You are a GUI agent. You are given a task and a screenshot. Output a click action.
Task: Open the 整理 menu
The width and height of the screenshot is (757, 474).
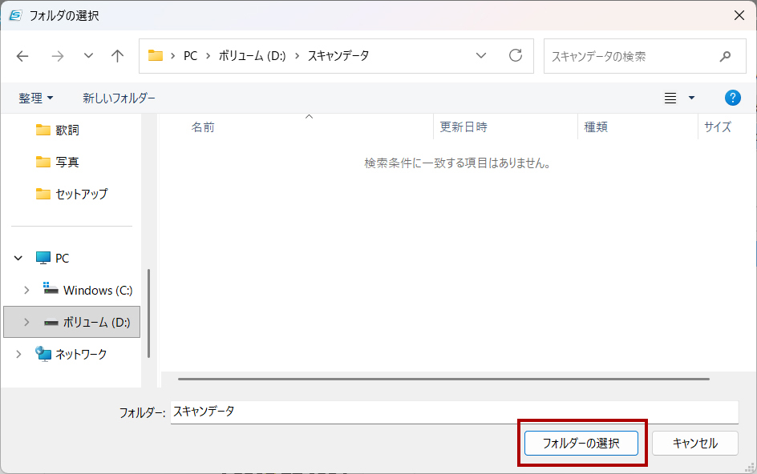(36, 97)
